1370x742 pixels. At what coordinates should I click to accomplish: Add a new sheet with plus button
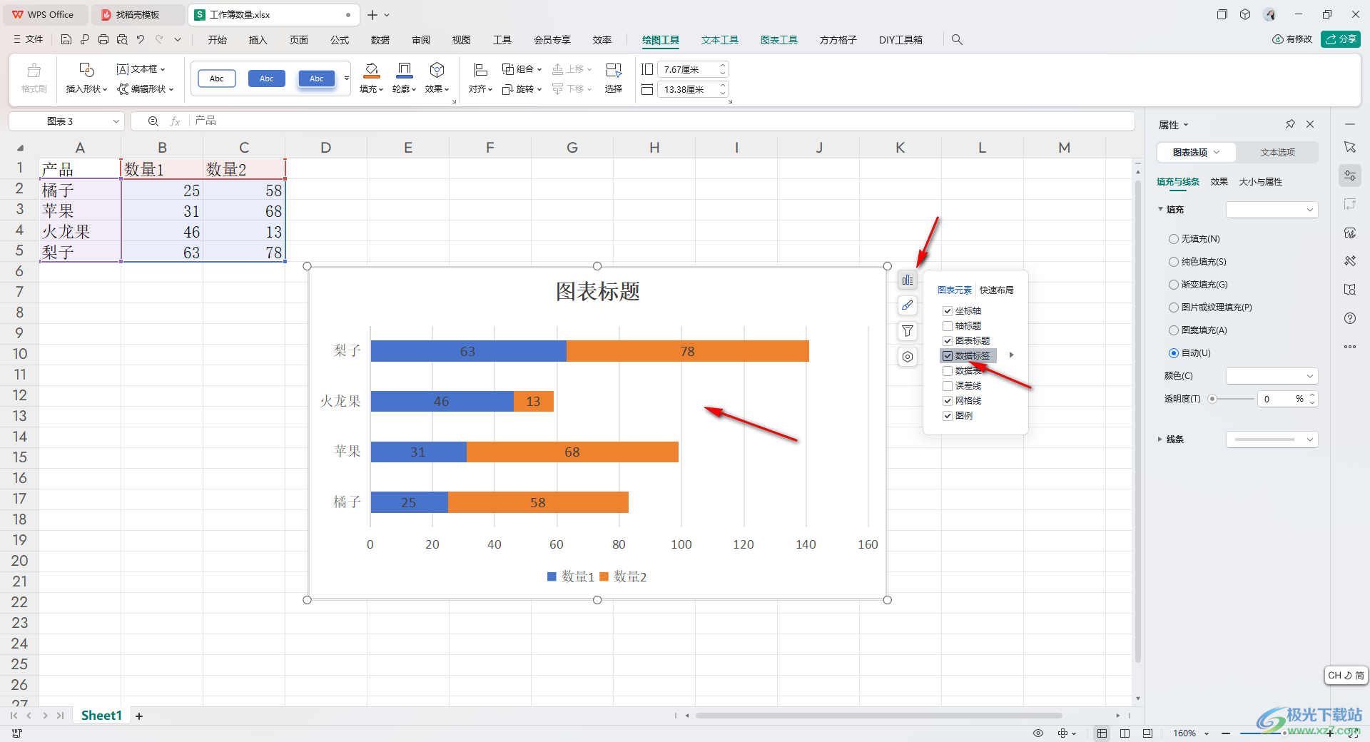click(x=139, y=716)
